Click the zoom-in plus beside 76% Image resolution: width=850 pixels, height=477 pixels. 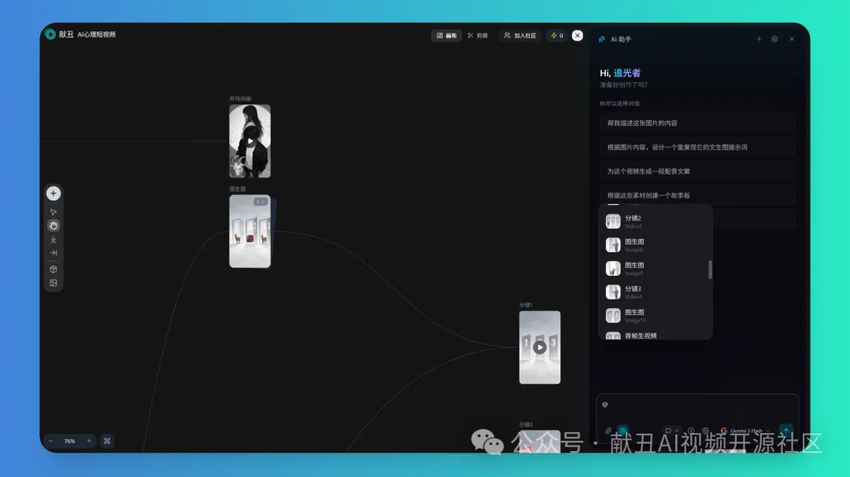pyautogui.click(x=89, y=441)
